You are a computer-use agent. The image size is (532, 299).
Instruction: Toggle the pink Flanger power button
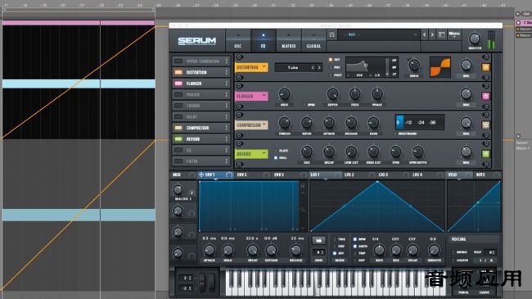pos(485,96)
